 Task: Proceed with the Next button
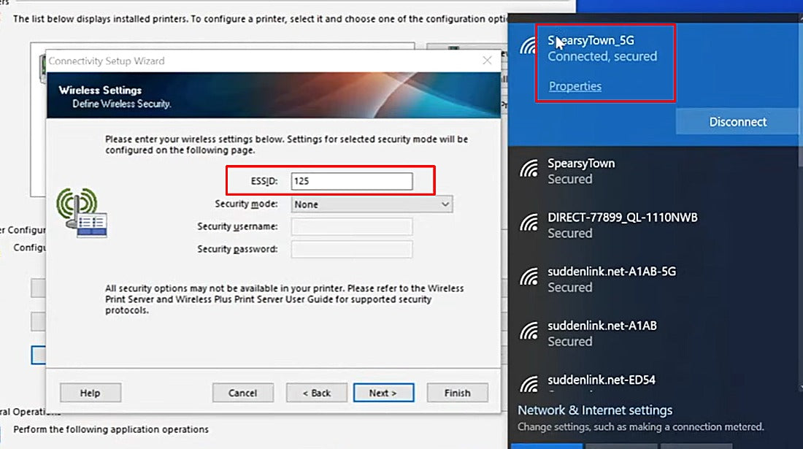[x=383, y=393]
